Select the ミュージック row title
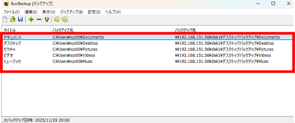 (x=12, y=61)
